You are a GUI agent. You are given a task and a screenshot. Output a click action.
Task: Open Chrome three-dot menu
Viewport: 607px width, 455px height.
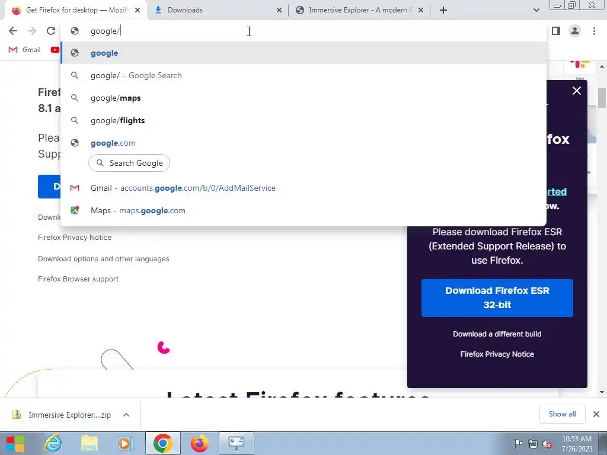(594, 31)
